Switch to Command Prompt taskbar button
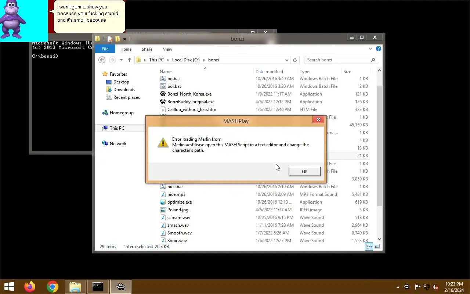This screenshot has height=294, width=470. (98, 287)
